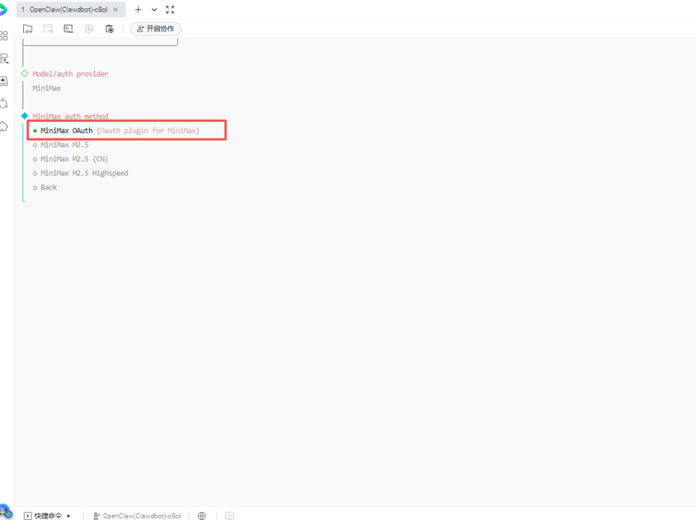Open the apps grid sidebar icon
Screen dimensions: 696x520
coord(4,35)
